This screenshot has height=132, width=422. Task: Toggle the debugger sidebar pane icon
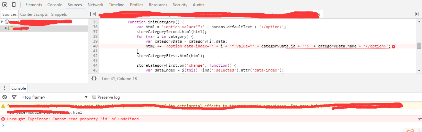[418, 14]
